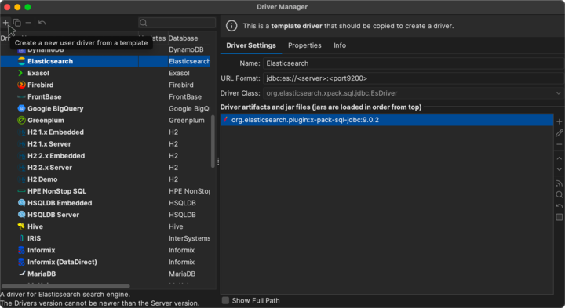Viewport: 565px width, 308px height.
Task: Move the artifact down with the chevron-down icon
Action: (560, 169)
